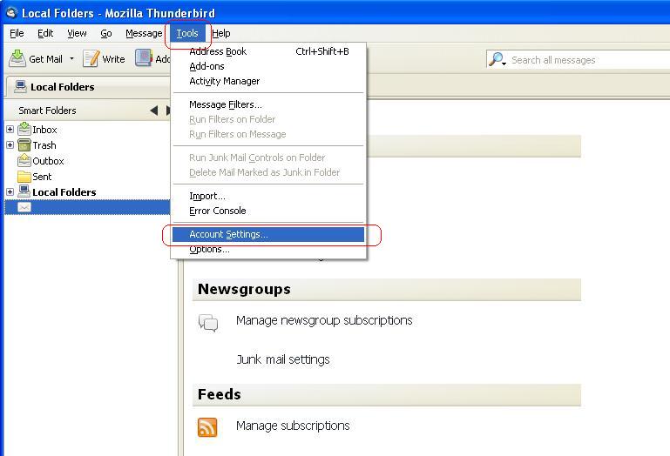Open Junk mail settings link

282,359
